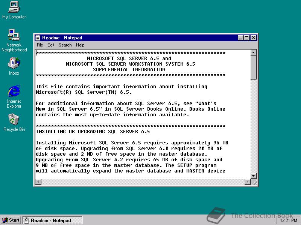Click line beginning 'This file contains important'
This screenshot has width=301, height=225.
(122, 87)
